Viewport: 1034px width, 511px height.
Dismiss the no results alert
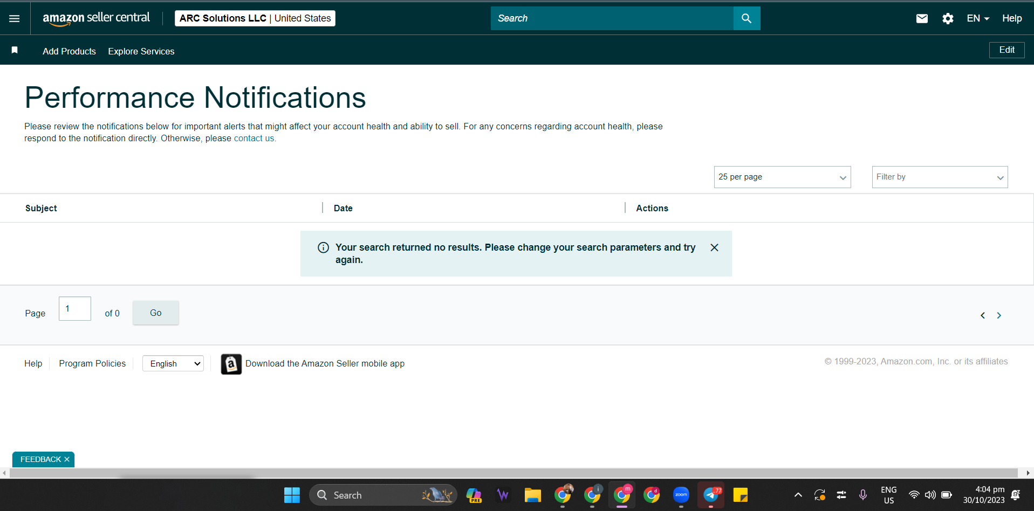coord(714,247)
